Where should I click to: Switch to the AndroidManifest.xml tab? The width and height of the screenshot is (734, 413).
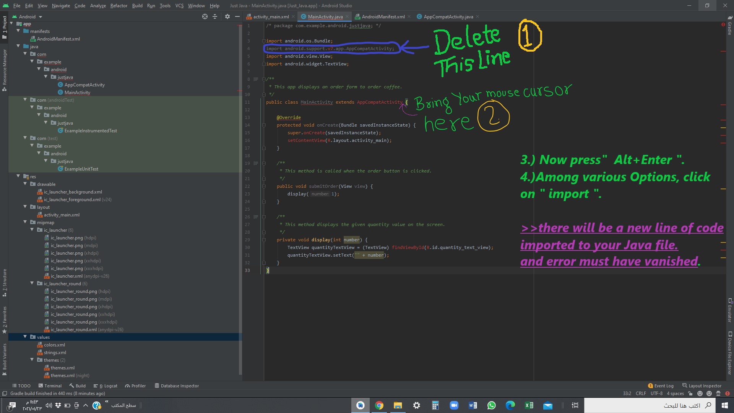(x=383, y=17)
